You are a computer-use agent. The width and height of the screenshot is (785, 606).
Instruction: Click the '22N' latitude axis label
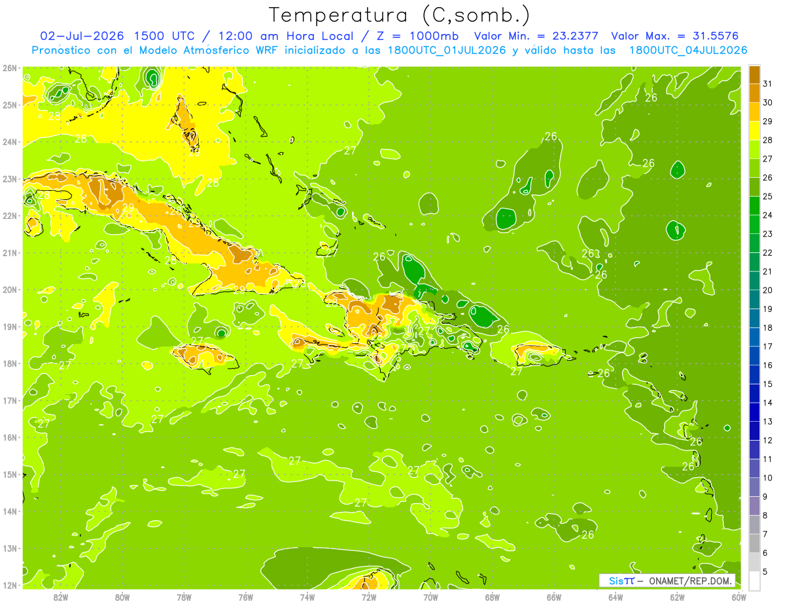[x=10, y=216]
